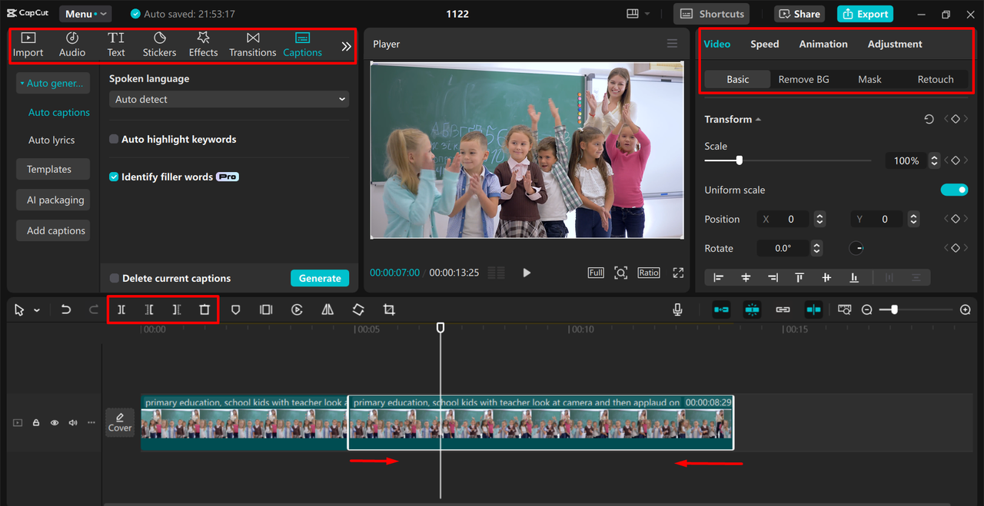This screenshot has height=506, width=984.
Task: Check Delete current captions
Action: 114,278
